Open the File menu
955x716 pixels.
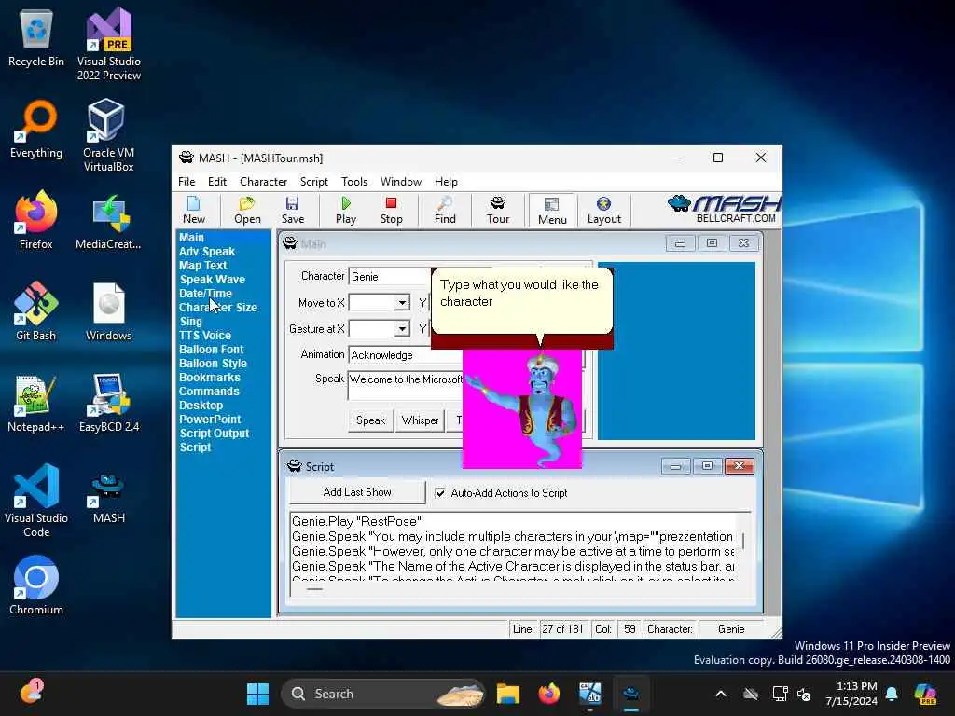click(187, 182)
